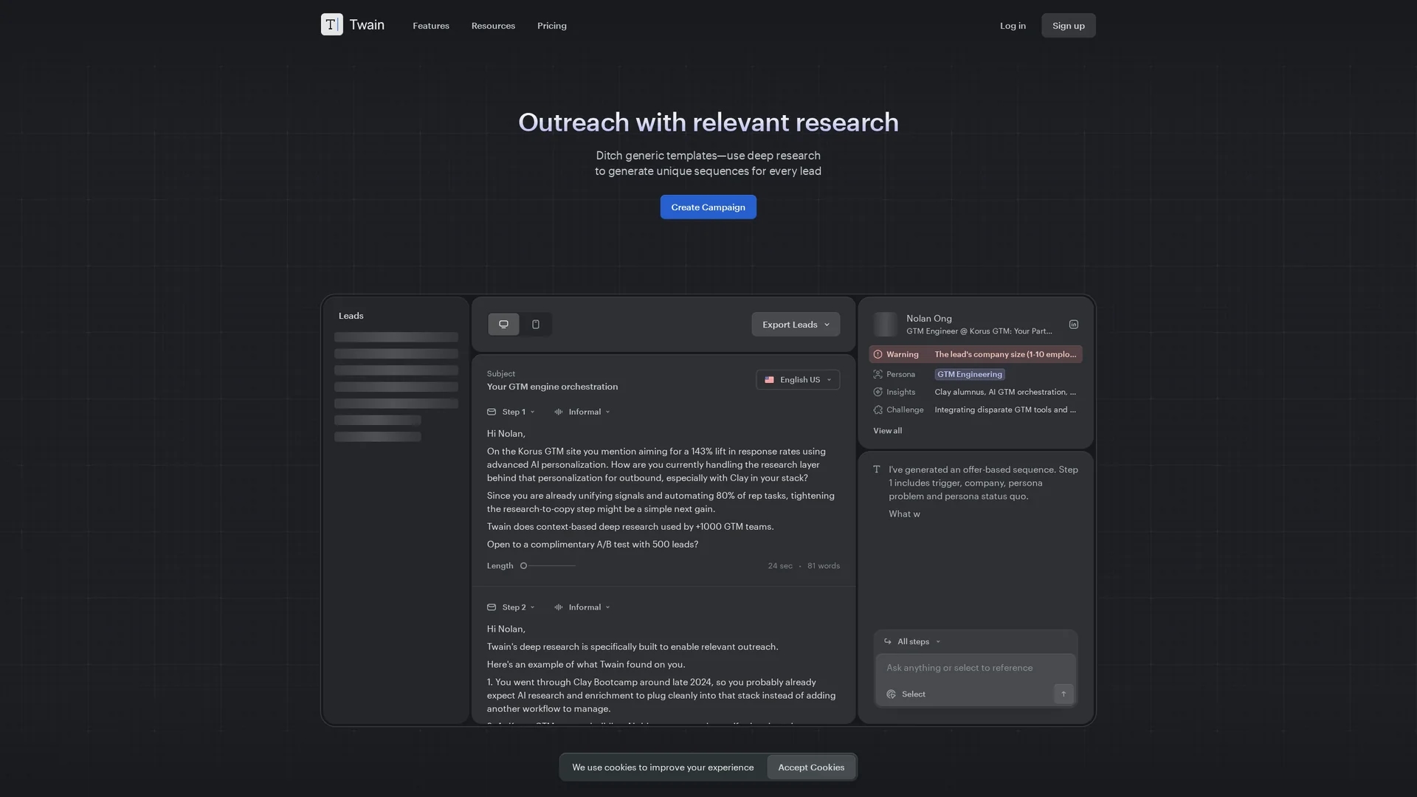Viewport: 1417px width, 797px height.
Task: Click the 'GTM Engineer @ Korus GTM' title
Action: point(979,331)
